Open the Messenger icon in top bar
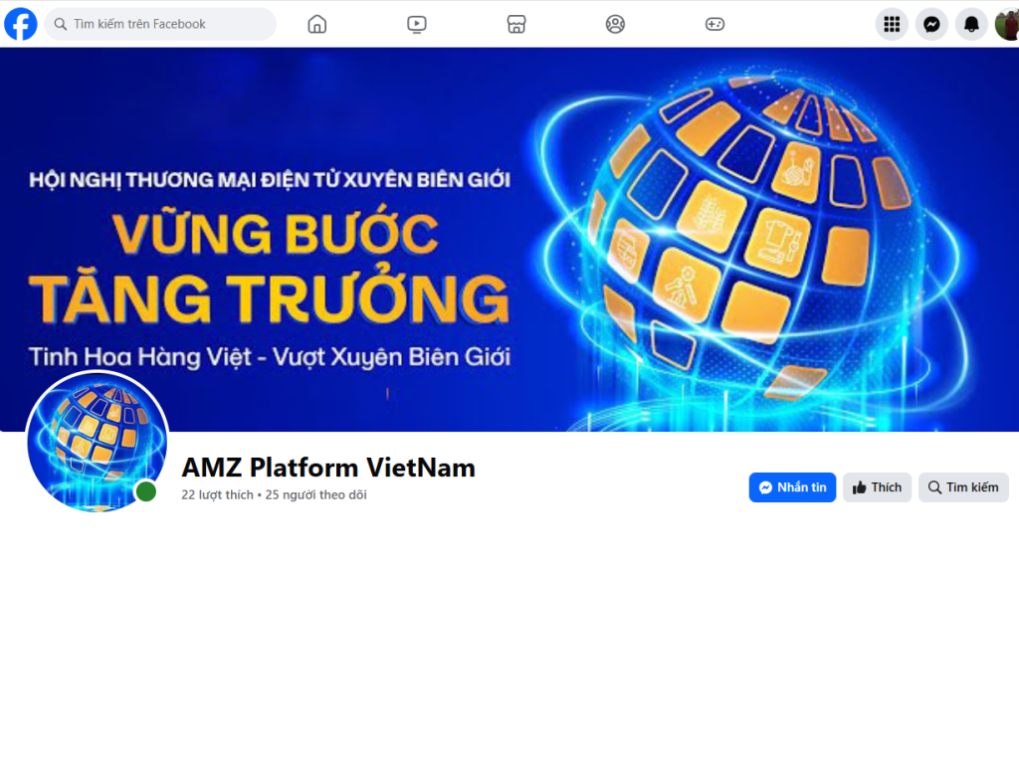Viewport: 1019px width, 759px height. pos(931,24)
